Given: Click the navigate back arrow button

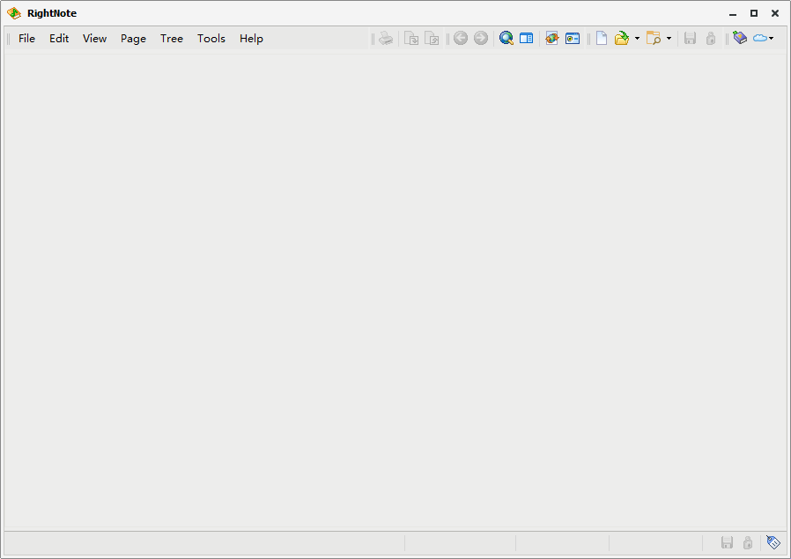Looking at the screenshot, I should pos(461,38).
